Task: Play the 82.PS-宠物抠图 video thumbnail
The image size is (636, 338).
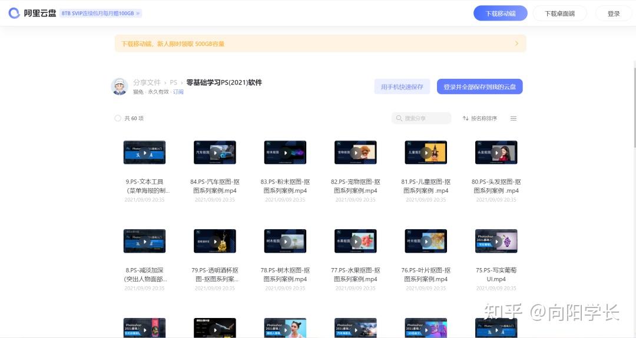Action: [x=356, y=153]
